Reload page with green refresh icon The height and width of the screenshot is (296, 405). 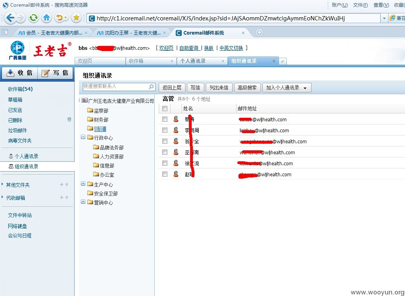[33, 18]
